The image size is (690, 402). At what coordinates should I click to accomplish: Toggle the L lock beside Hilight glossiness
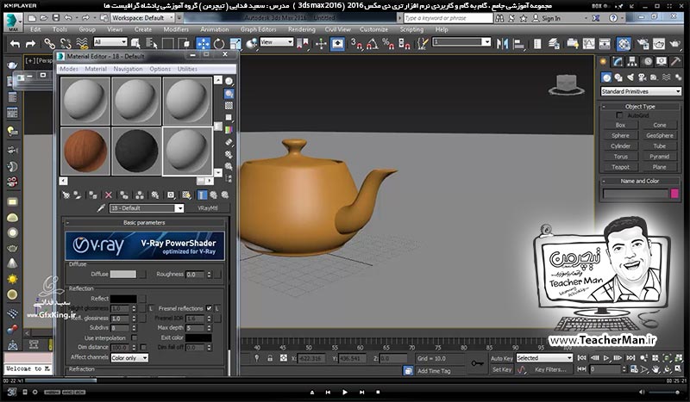(x=150, y=308)
